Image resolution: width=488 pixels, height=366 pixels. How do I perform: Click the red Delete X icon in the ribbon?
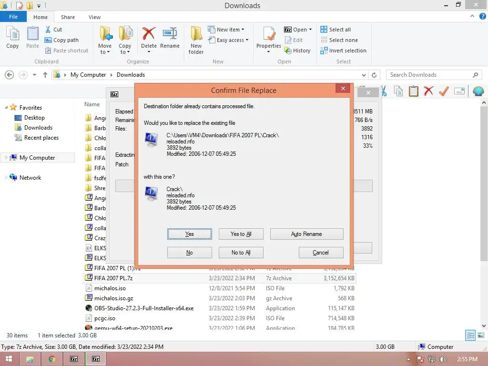click(149, 34)
